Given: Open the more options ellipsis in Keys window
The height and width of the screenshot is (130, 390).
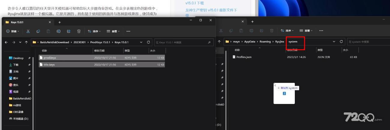Looking at the screenshot, I should pos(128,31).
